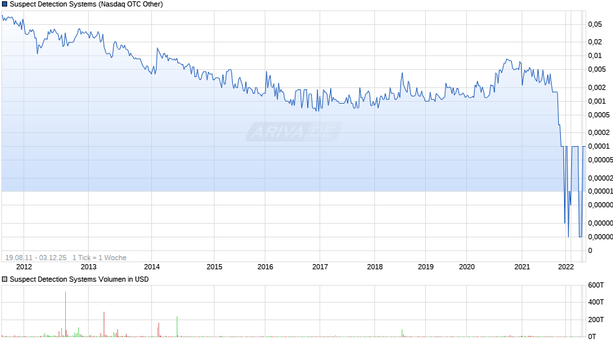Click the 2022 year label on the x-axis

pos(565,267)
